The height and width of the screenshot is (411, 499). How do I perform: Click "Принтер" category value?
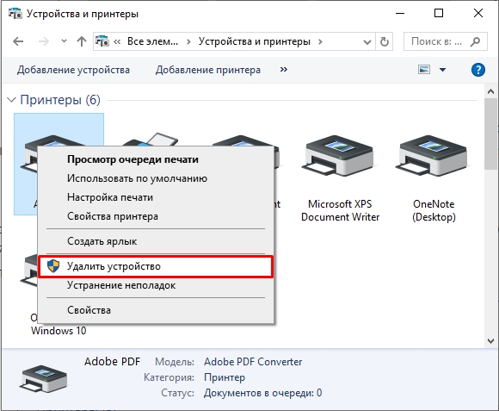click(x=225, y=377)
